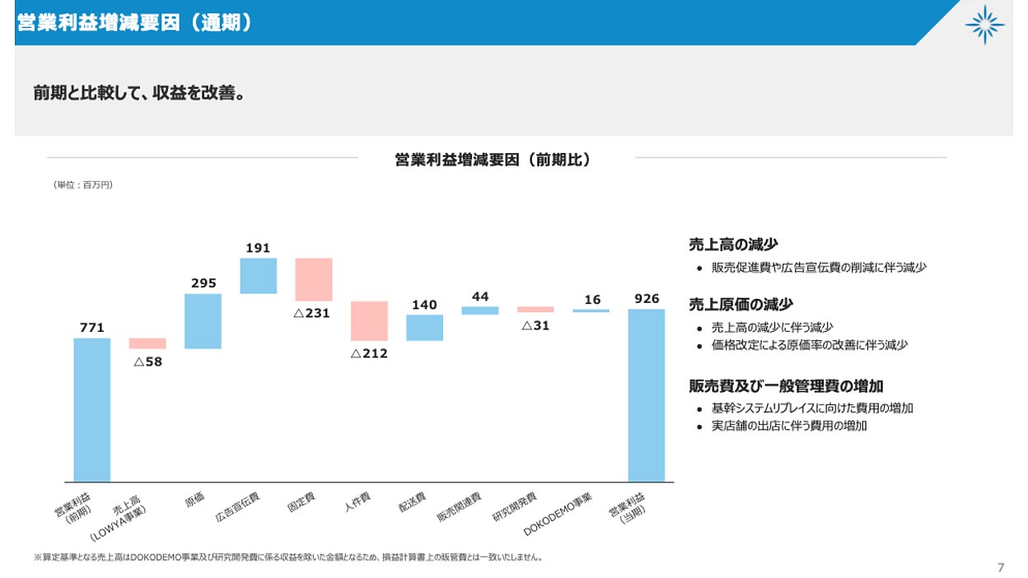Select the blue 295 cost of sales bar
This screenshot has width=1028, height=578.
pyautogui.click(x=203, y=321)
